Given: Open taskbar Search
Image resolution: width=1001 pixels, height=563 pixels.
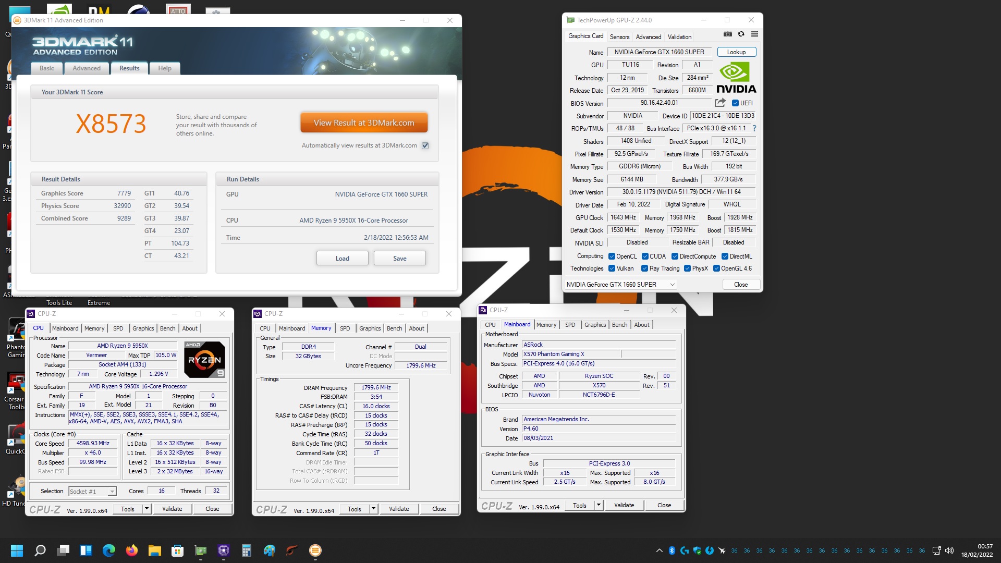Looking at the screenshot, I should [x=40, y=550].
